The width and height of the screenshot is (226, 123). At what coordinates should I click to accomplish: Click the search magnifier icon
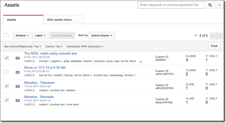210,5
